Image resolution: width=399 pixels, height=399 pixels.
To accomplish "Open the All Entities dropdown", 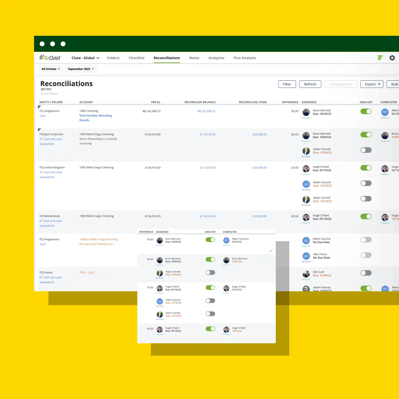I will click(x=51, y=69).
